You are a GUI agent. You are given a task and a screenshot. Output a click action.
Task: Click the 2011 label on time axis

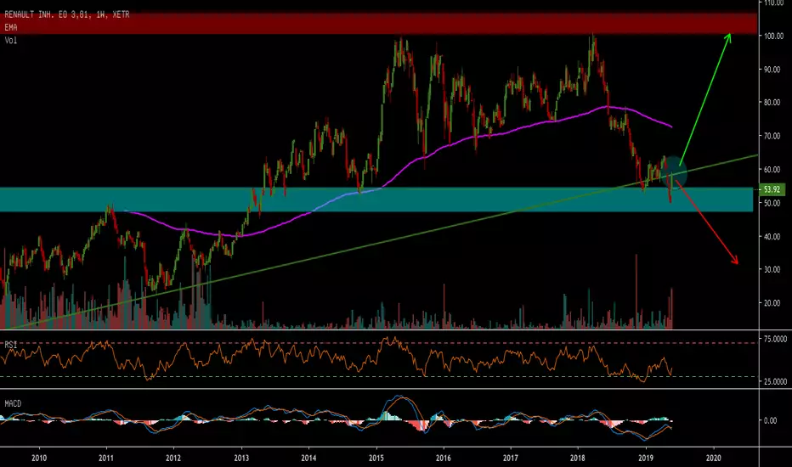point(106,459)
